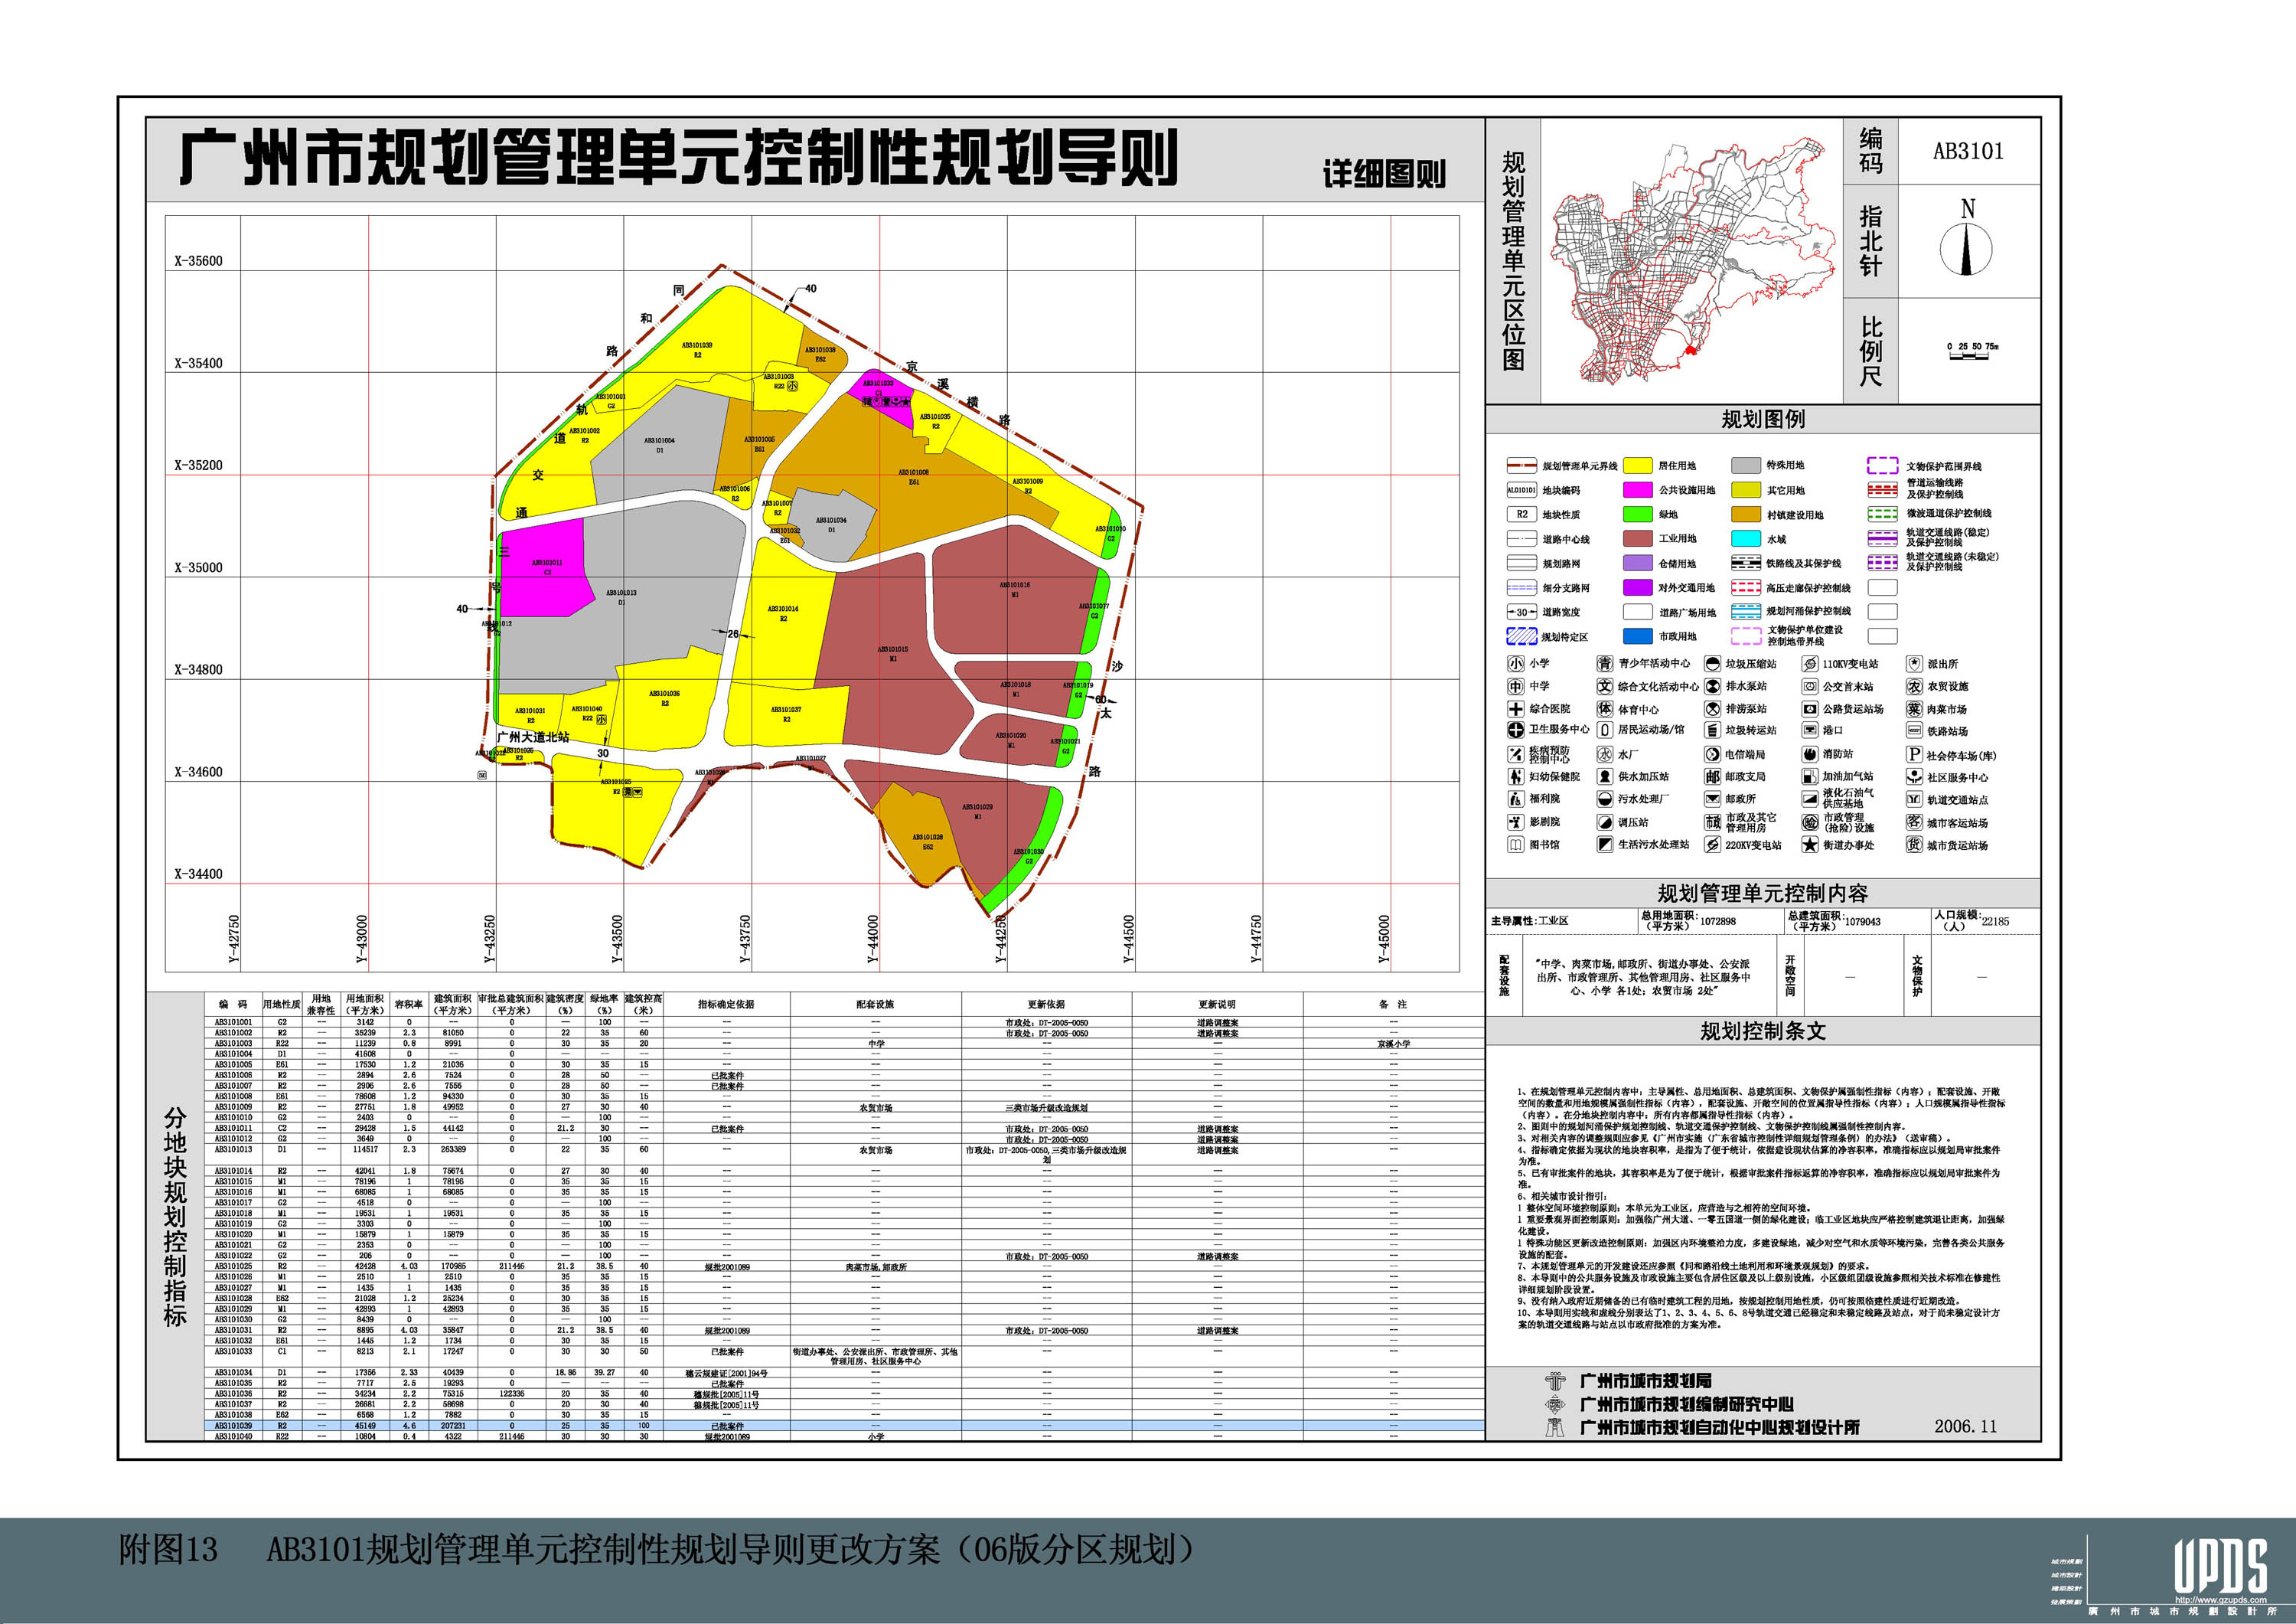Click the 派出所 police shield icon
Screen dimensions: 2296x1624
tap(1914, 663)
